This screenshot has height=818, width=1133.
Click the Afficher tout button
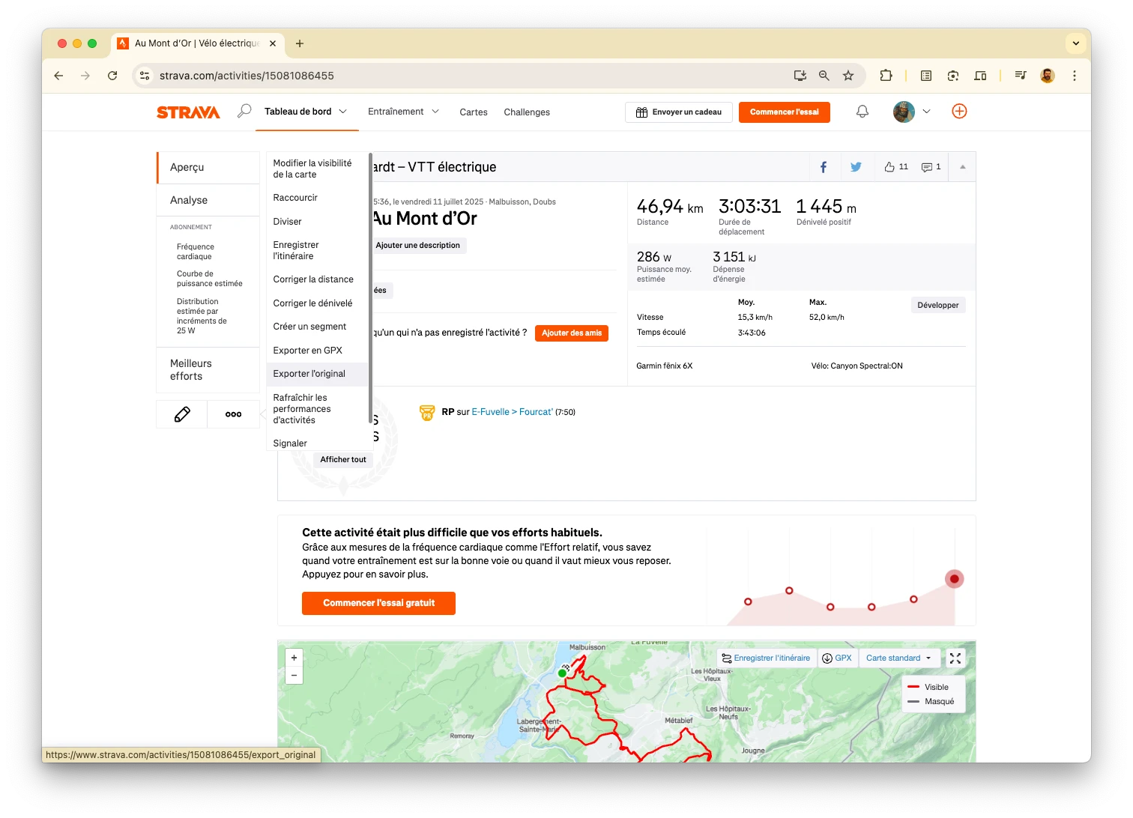coord(343,460)
